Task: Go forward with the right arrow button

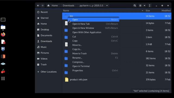Action: 42,5
